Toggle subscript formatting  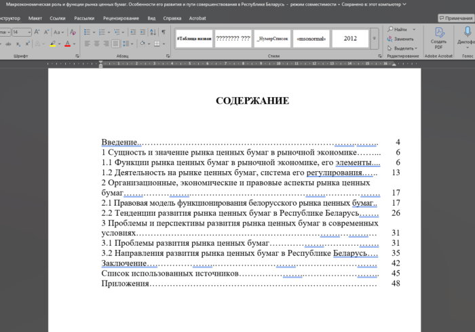point(18,44)
